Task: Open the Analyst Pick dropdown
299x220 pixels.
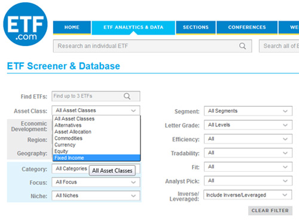Action: point(248,181)
